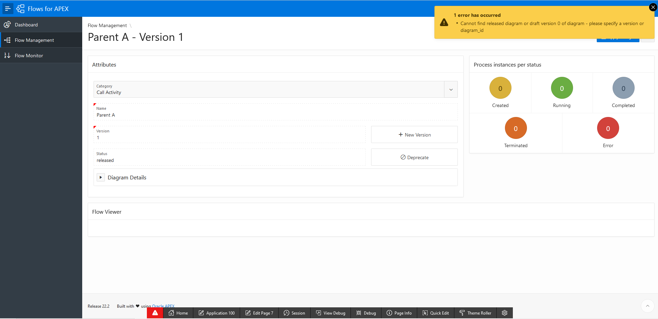Open the Session dialog in developer toolbar

[294, 312]
